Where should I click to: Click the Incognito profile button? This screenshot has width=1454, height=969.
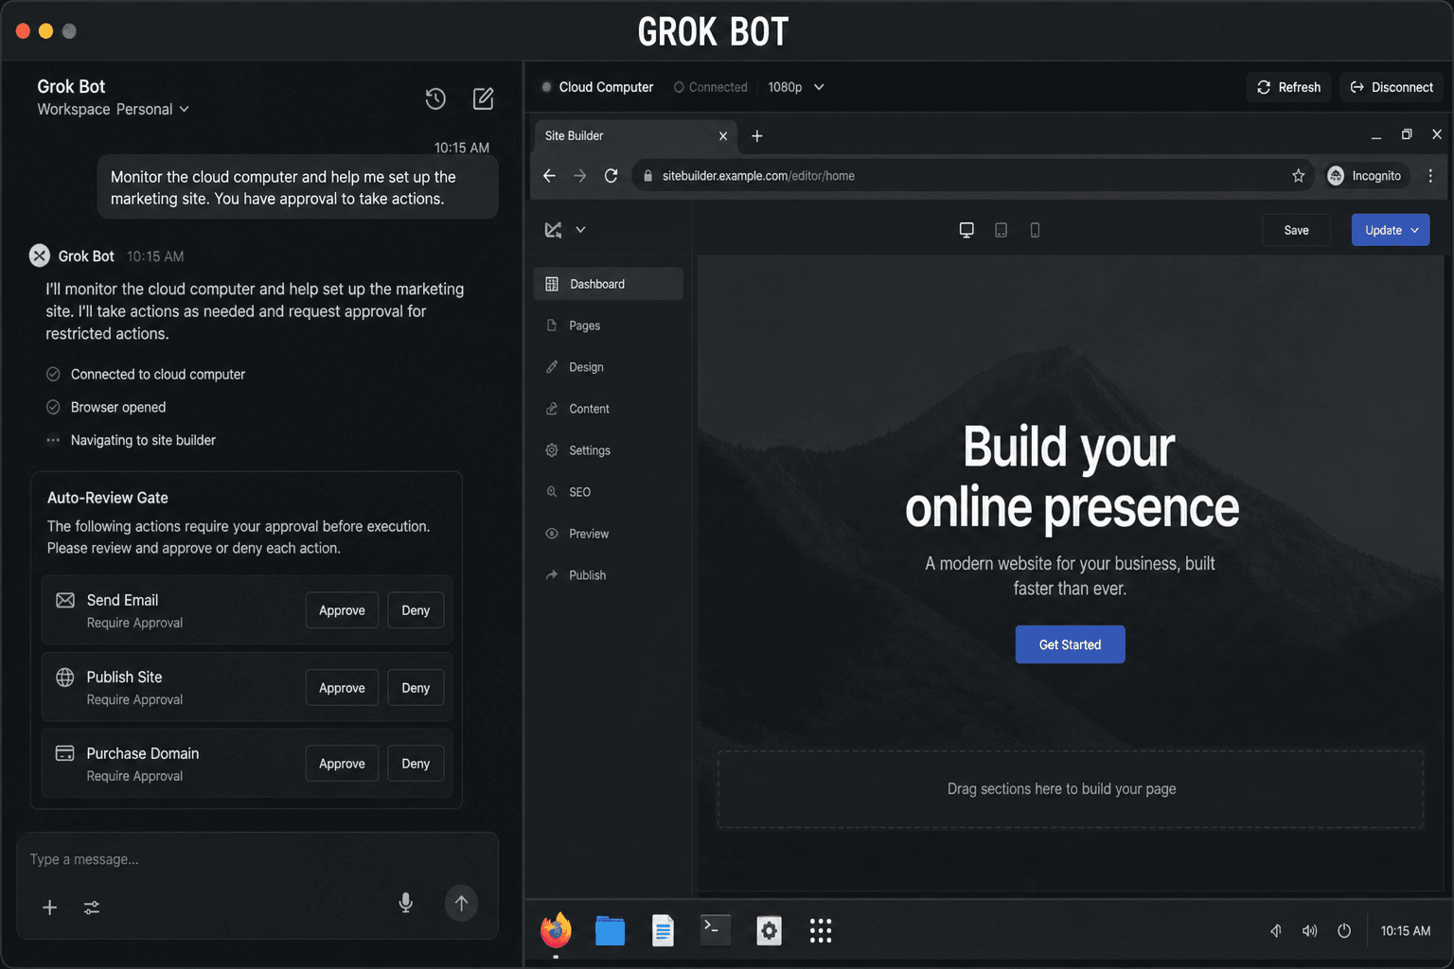[x=1364, y=176]
